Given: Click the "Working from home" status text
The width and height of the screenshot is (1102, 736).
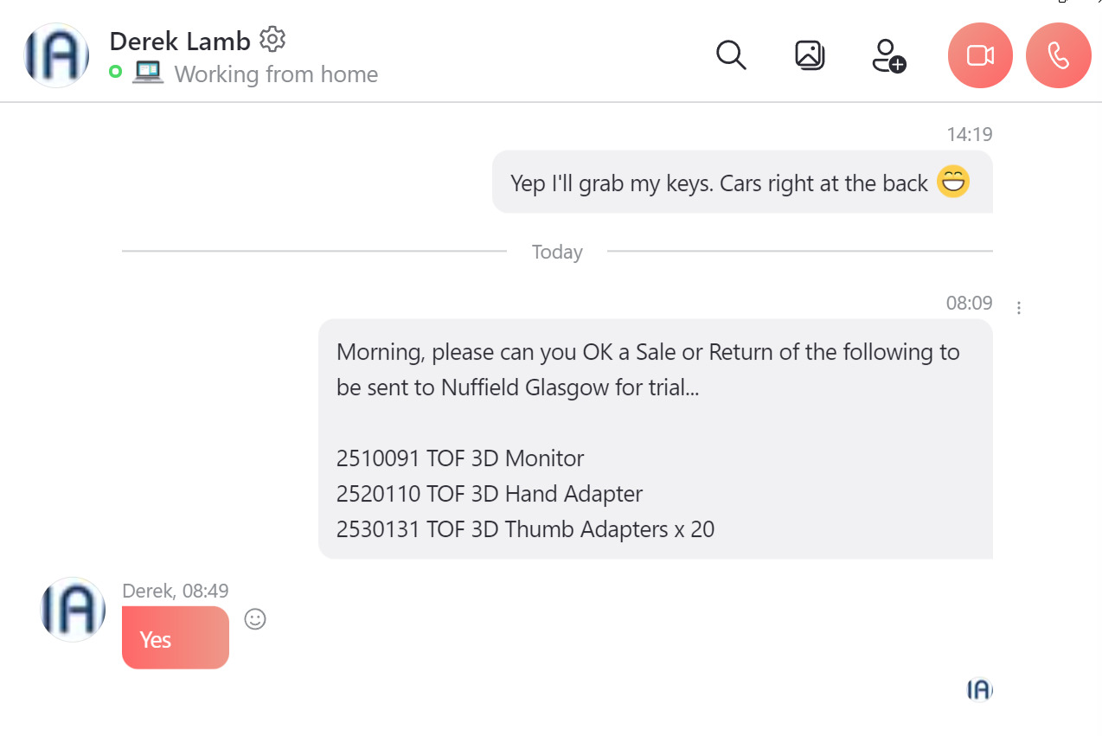Looking at the screenshot, I should (276, 74).
